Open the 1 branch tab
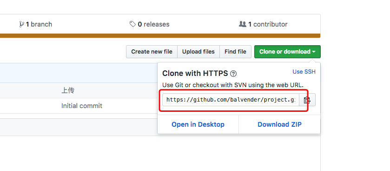The height and width of the screenshot is (171, 390). point(36,24)
